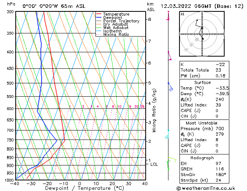This screenshot has height=191, width=247.
Task: Click the magenta wind barb near 400 hPa
Action: pos(170,56)
